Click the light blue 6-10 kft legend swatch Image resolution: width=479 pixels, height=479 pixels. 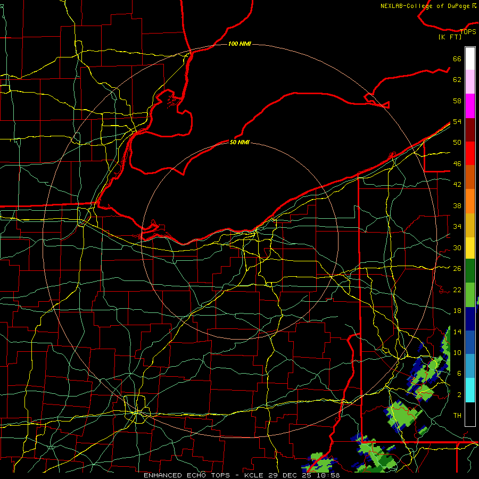[470, 366]
